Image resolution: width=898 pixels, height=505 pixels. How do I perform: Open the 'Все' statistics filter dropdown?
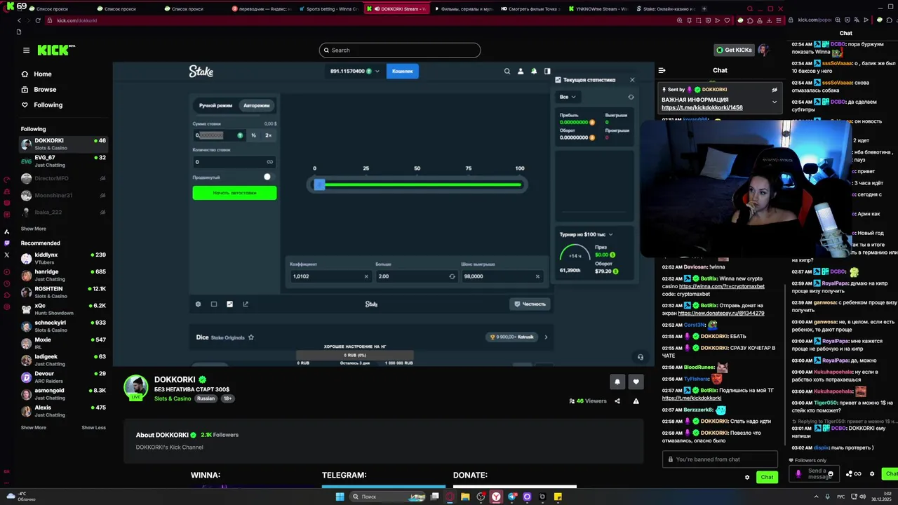pyautogui.click(x=567, y=97)
